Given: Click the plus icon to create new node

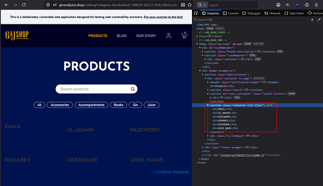Looking at the screenshot, I should pos(312,20).
